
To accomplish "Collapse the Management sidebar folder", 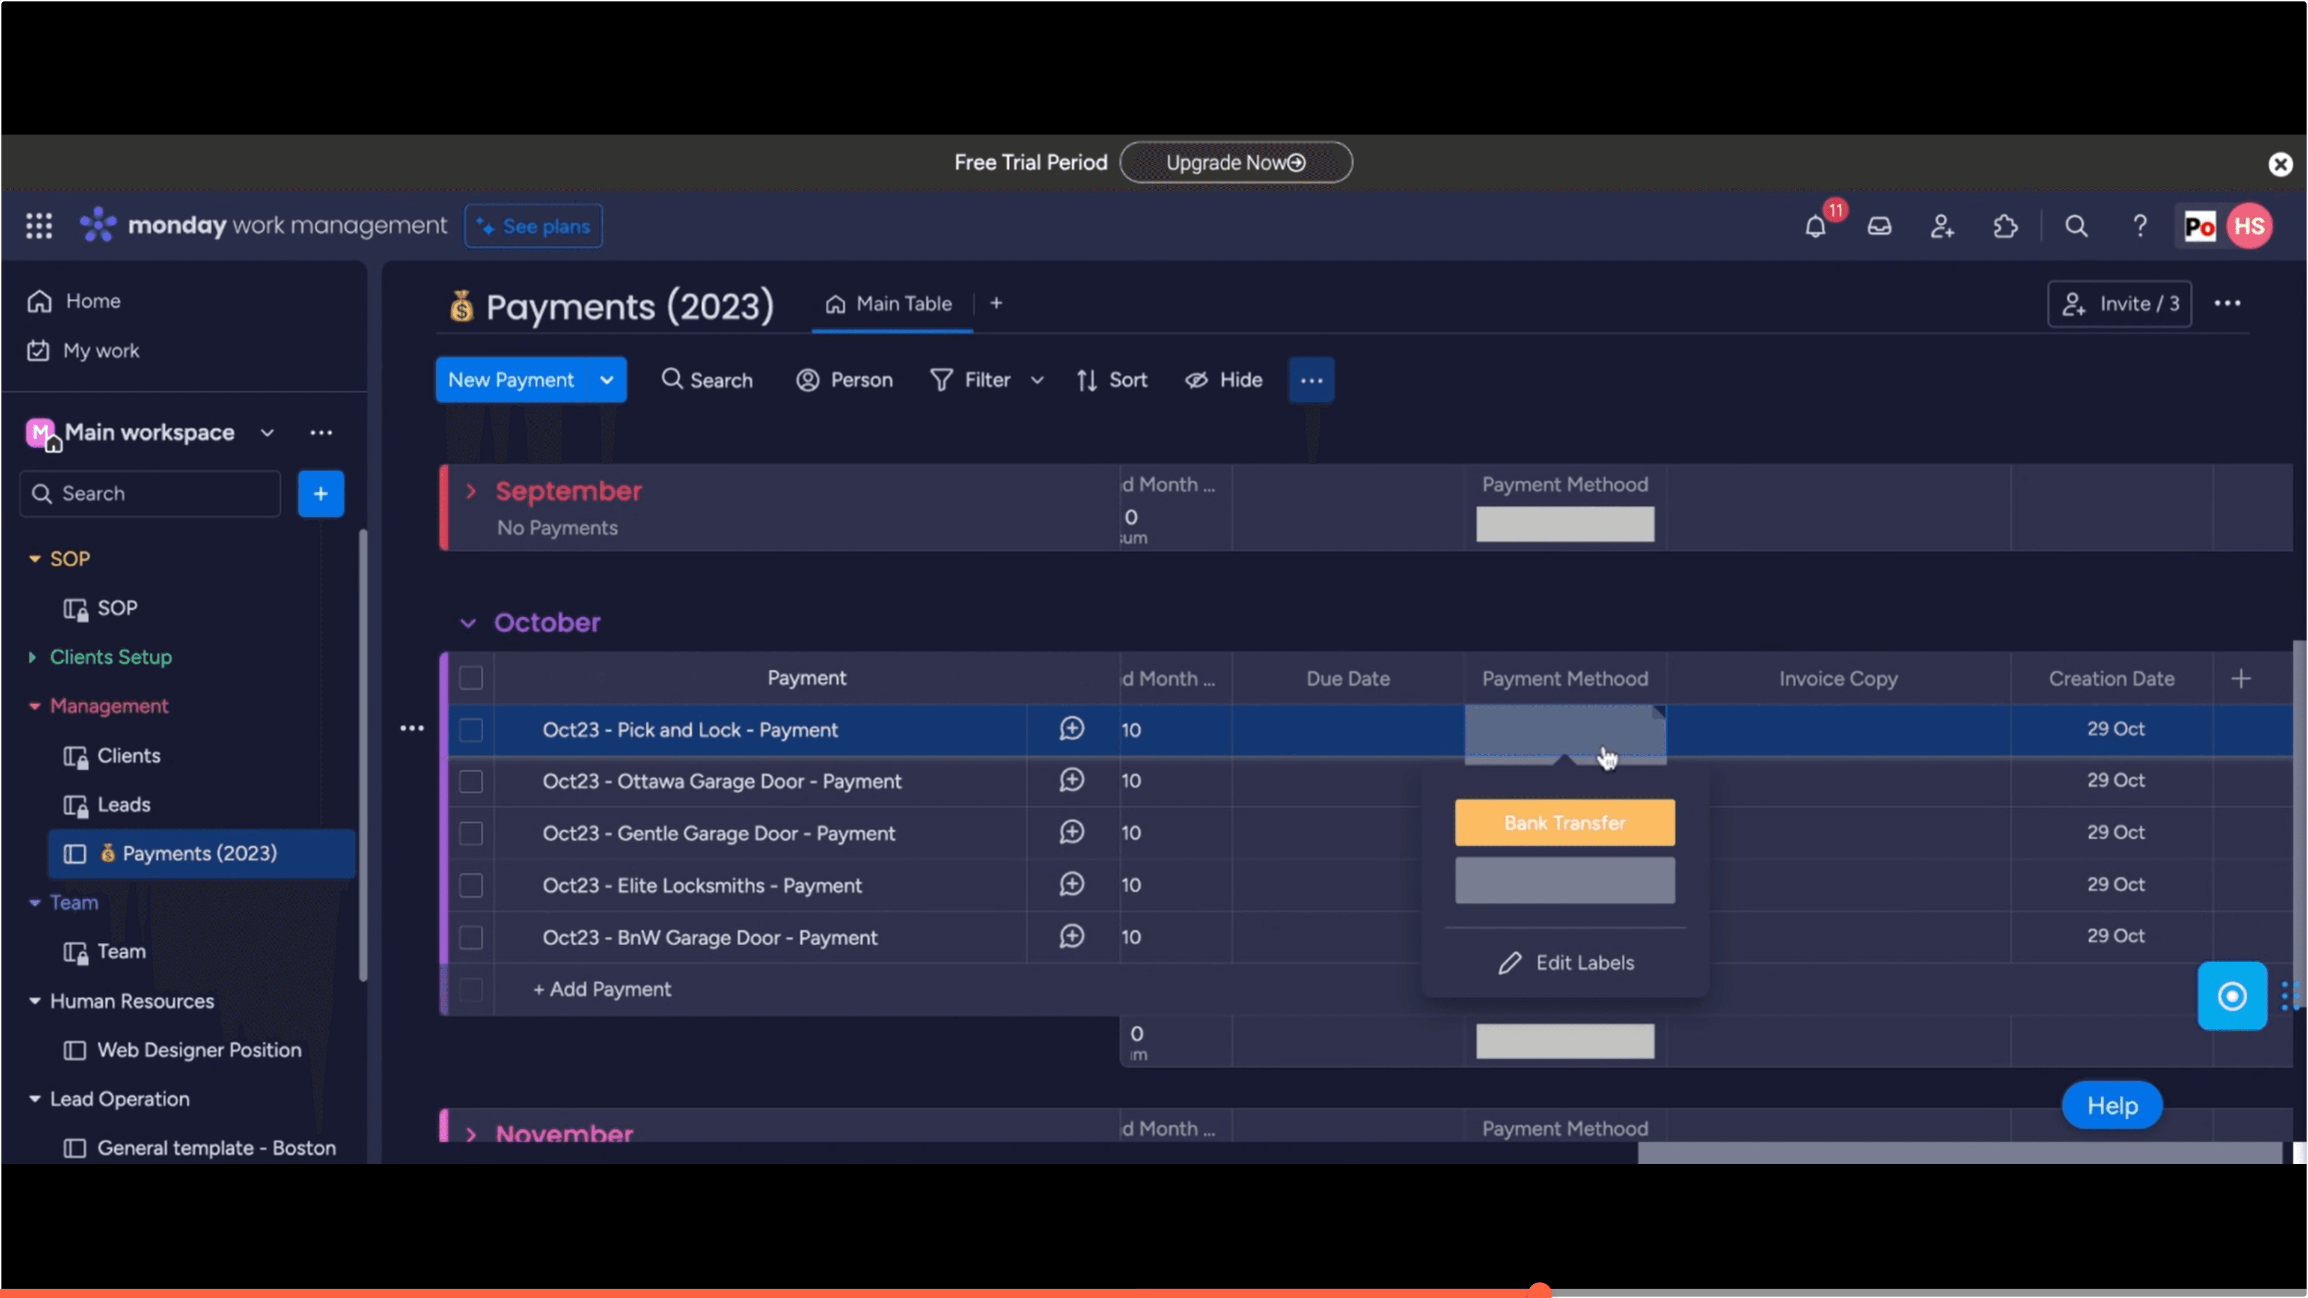I will point(34,707).
